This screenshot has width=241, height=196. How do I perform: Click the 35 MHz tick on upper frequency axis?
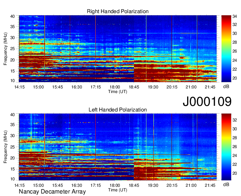pos(12,27)
